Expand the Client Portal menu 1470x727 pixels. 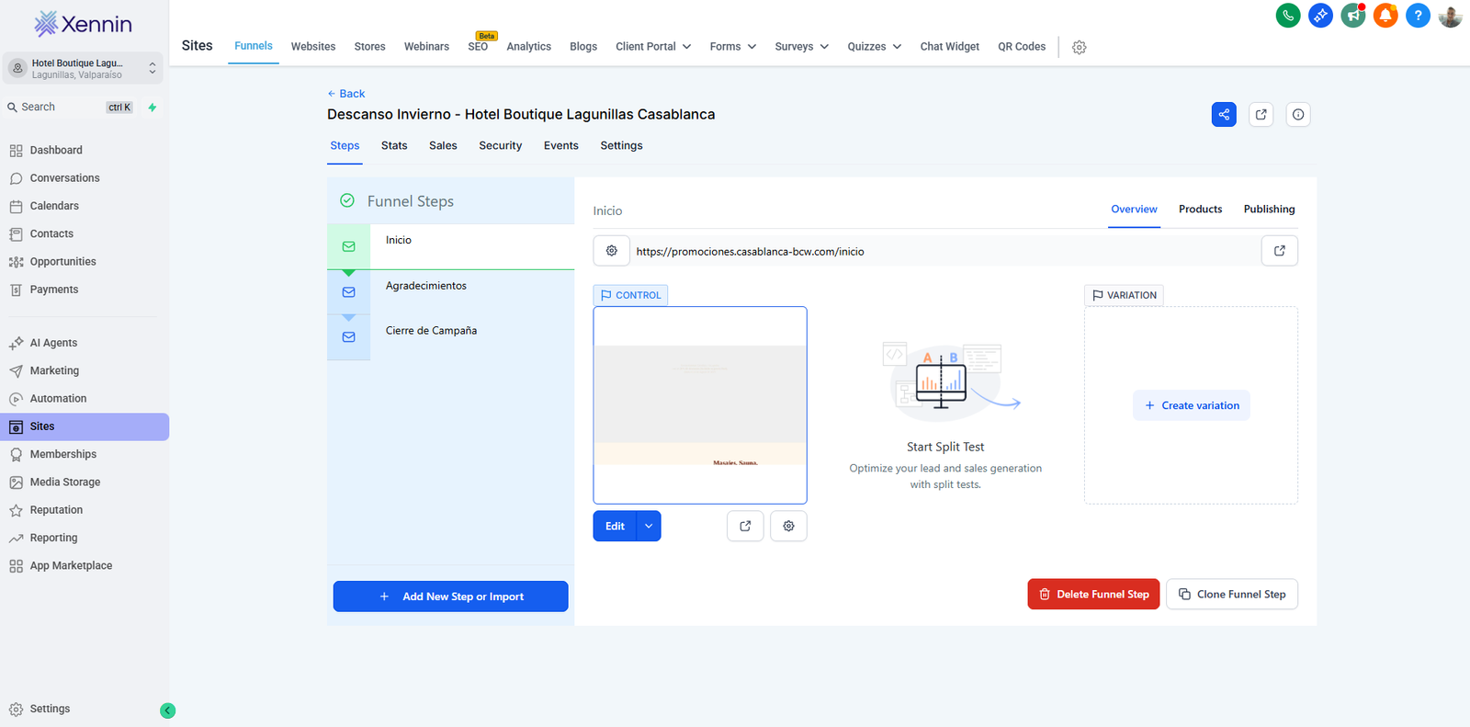click(653, 47)
